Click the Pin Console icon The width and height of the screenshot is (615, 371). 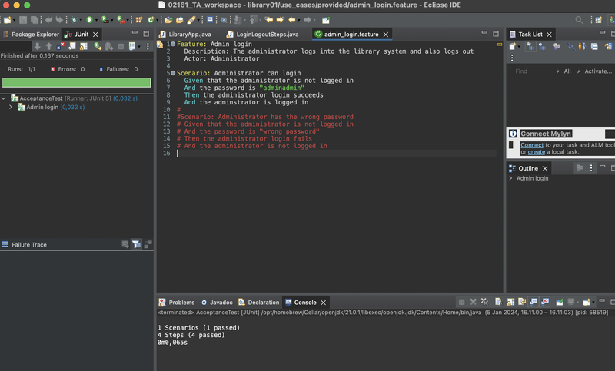(560, 302)
